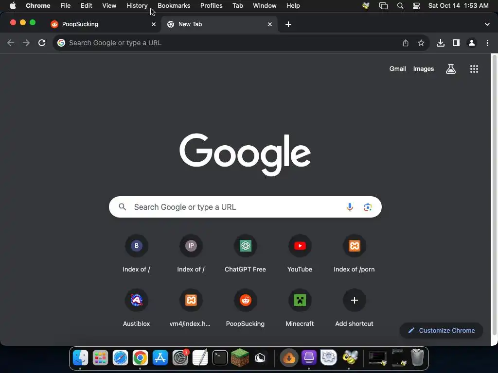The height and width of the screenshot is (373, 498).
Task: Go forward using the forward arrow
Action: tap(26, 43)
